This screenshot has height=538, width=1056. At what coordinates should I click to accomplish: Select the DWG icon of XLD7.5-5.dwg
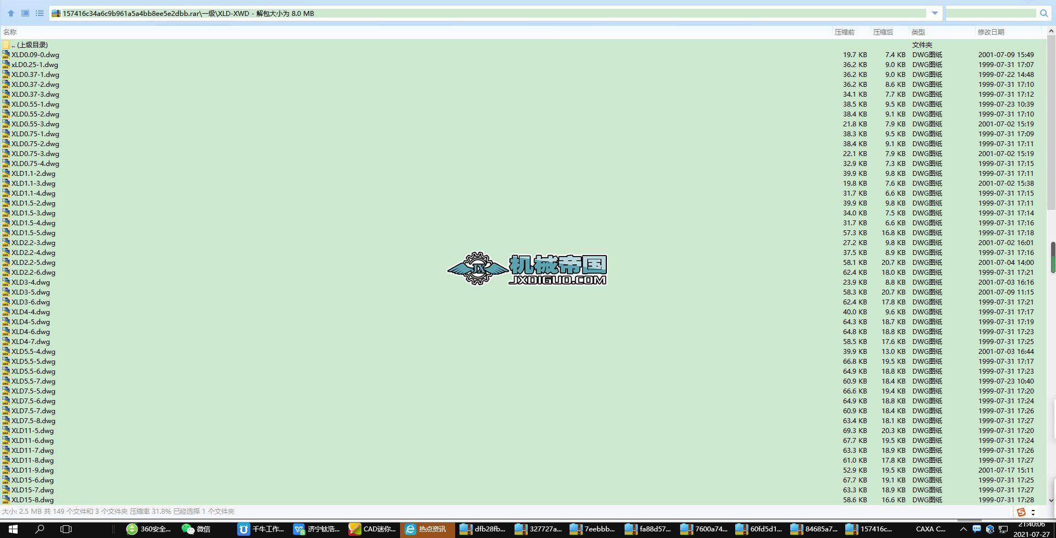point(6,391)
